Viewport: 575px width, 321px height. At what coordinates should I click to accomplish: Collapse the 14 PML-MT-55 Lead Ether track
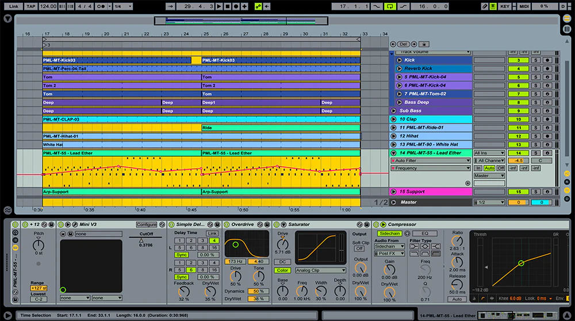pos(394,153)
